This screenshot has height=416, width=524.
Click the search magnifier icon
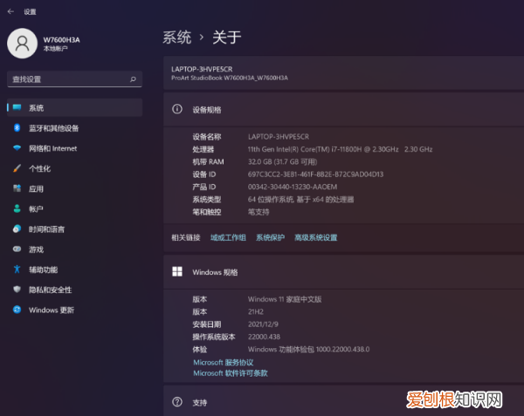(133, 79)
